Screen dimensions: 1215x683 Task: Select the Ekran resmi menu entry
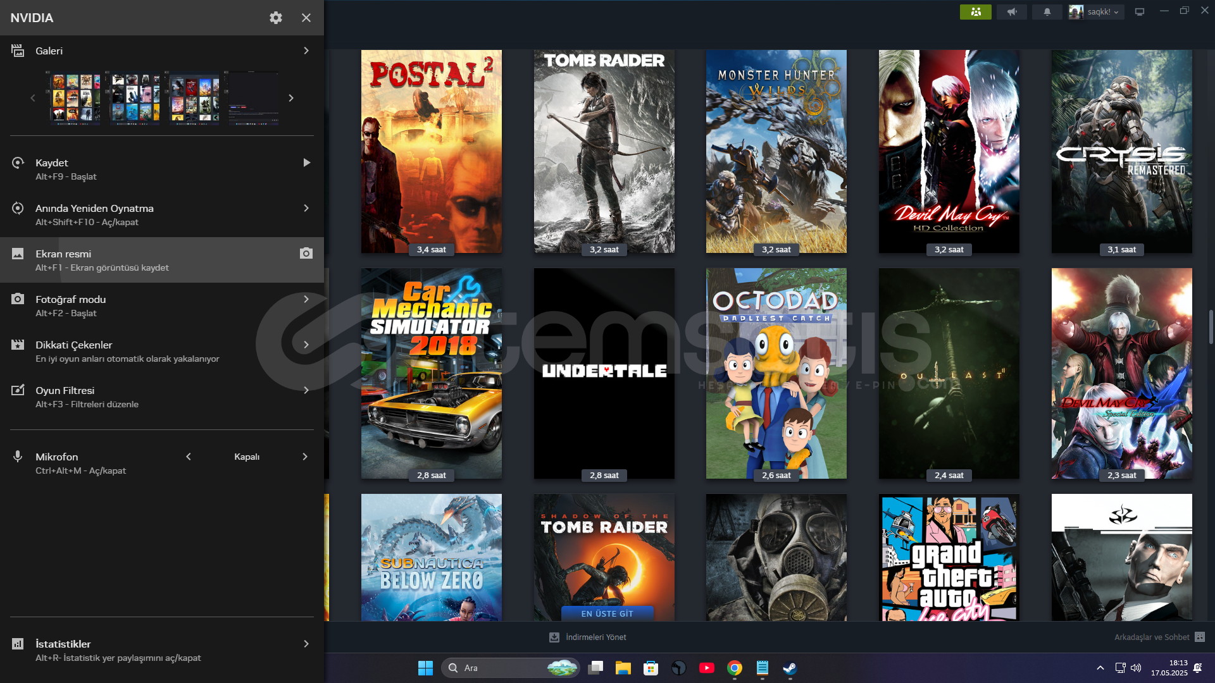tap(162, 260)
